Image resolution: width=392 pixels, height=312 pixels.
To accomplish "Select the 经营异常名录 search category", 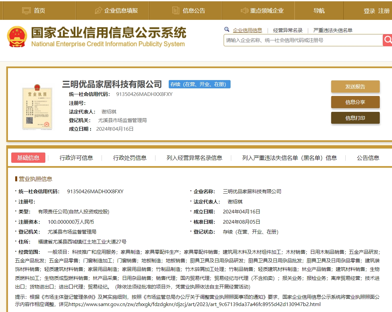I will click(x=288, y=30).
